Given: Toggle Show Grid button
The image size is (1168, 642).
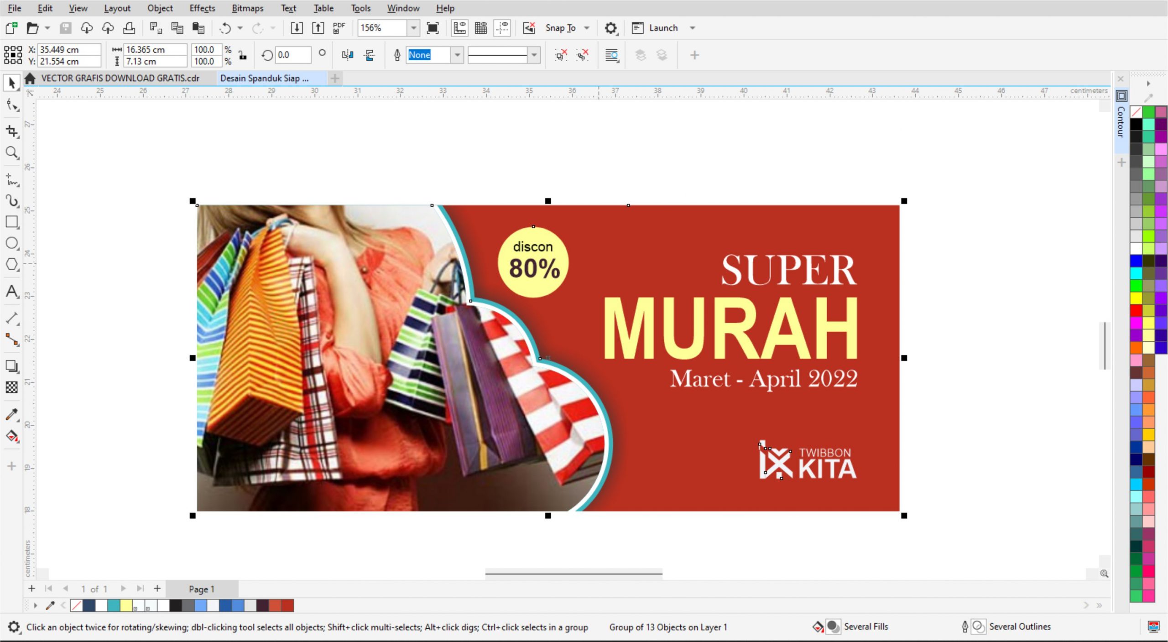Looking at the screenshot, I should point(481,28).
